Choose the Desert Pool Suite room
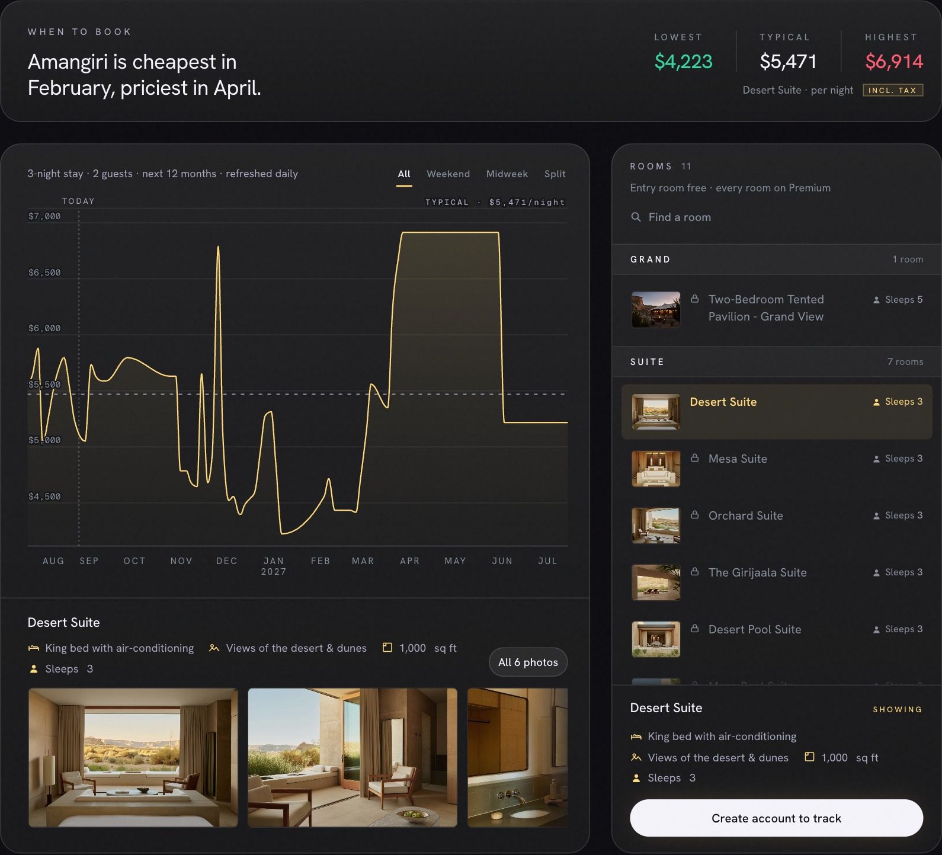The image size is (942, 855). click(x=776, y=639)
